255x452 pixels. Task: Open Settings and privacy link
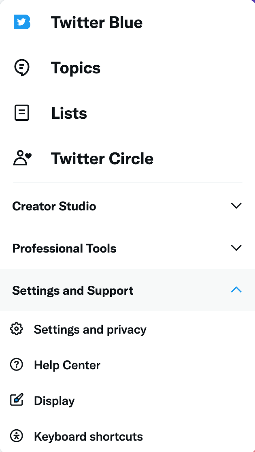coord(90,330)
